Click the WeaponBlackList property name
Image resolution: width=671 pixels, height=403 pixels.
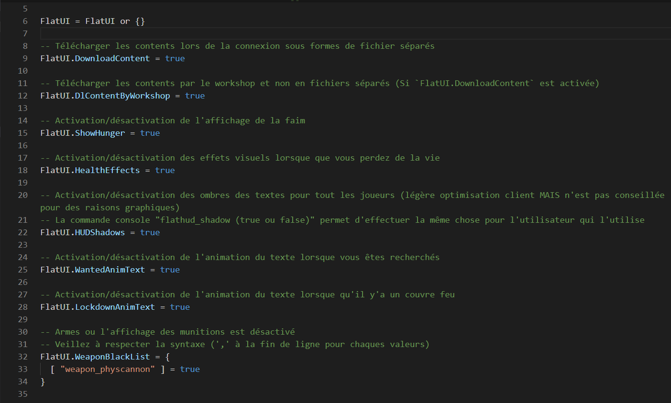(112, 357)
